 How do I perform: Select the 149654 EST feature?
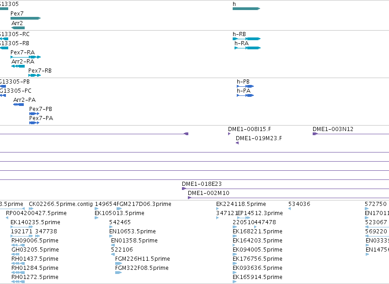(x=96, y=209)
